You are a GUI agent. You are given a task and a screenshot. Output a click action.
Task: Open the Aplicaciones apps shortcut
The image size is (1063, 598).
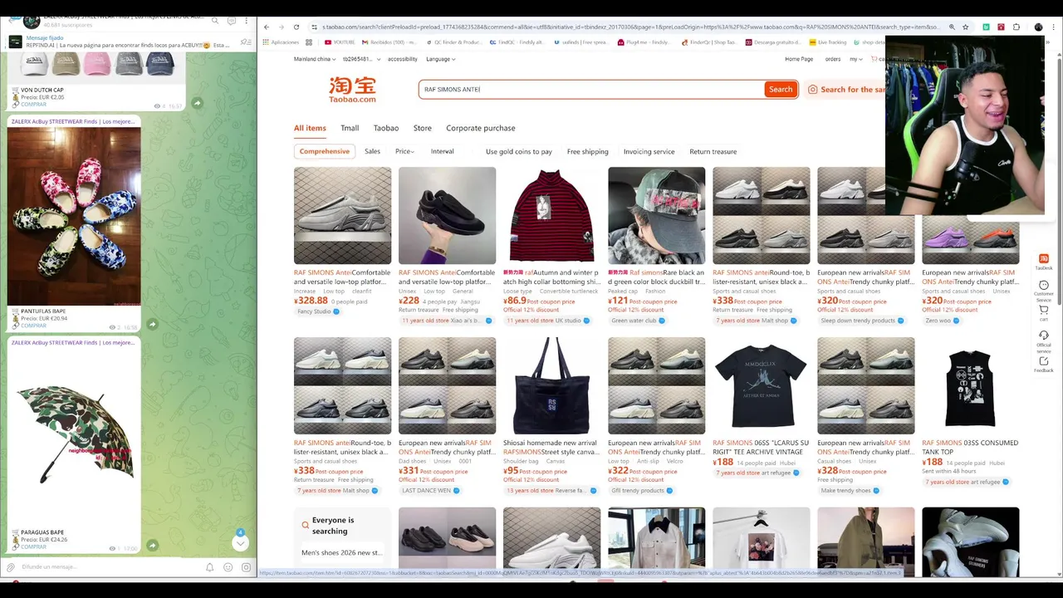coord(281,42)
